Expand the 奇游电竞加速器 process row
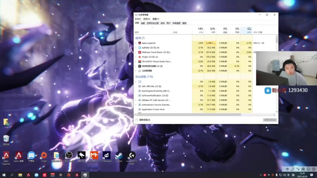This screenshot has height=178, width=317. tap(136, 66)
